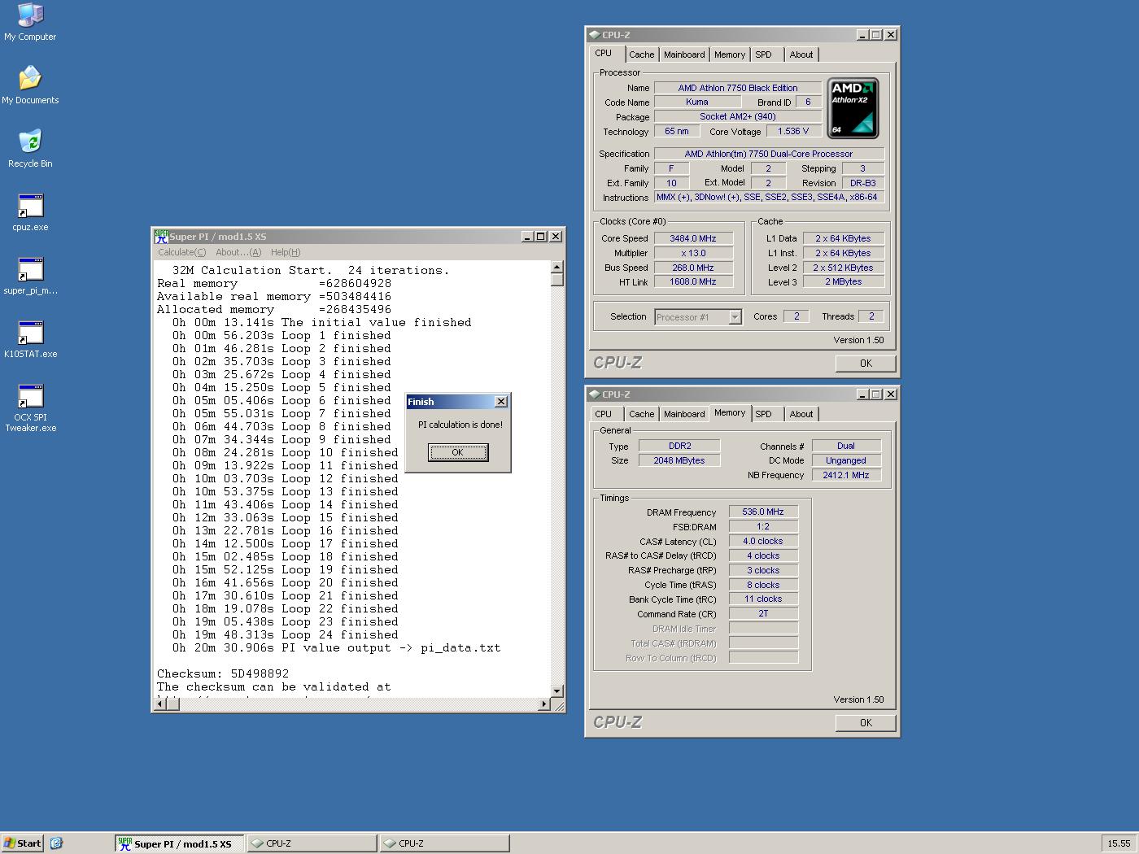Select Mainboard tab in bottom CPU-Z window
The width and height of the screenshot is (1139, 854).
tap(684, 414)
